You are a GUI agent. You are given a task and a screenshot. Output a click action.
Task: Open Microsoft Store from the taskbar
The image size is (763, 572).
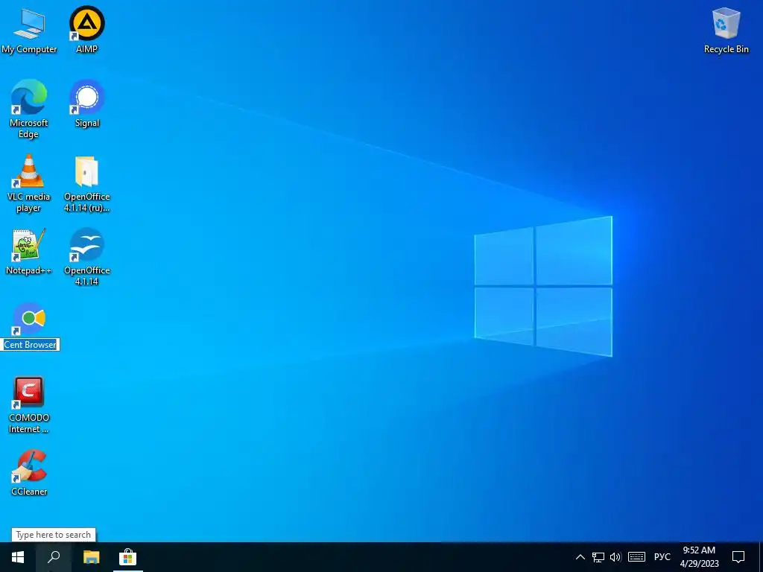point(128,557)
